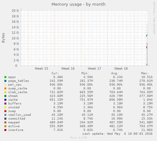Click the buffers purple legend swatch
Screen dimensions: 157x141
(5, 104)
